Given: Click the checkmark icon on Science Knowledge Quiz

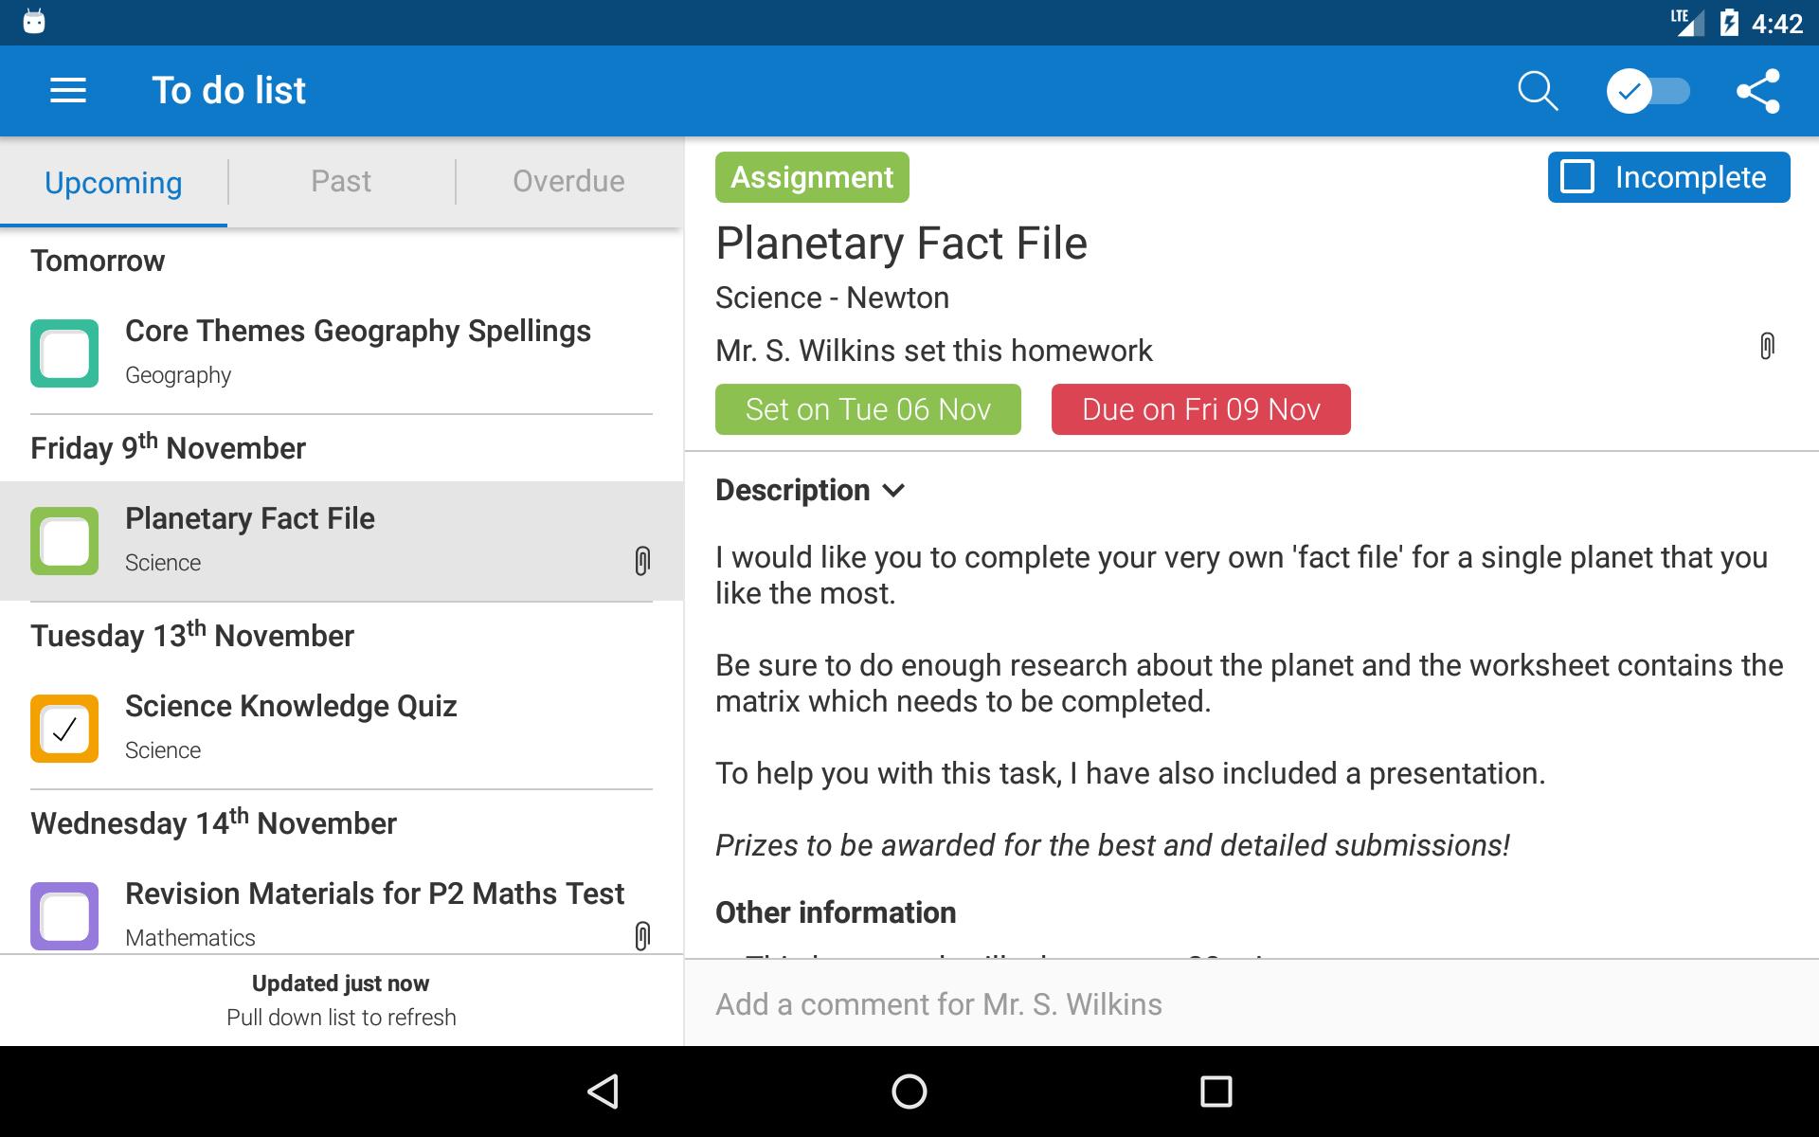Looking at the screenshot, I should tap(63, 727).
